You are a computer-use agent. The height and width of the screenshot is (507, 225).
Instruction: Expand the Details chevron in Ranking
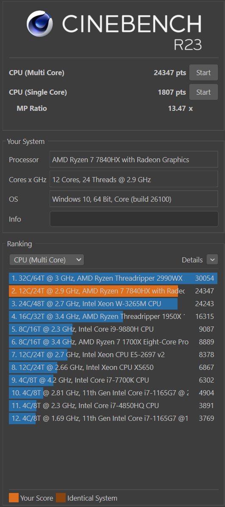coord(212,259)
